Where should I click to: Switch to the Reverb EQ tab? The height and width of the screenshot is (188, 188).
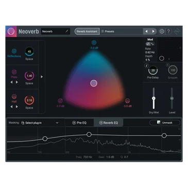pos(109,123)
